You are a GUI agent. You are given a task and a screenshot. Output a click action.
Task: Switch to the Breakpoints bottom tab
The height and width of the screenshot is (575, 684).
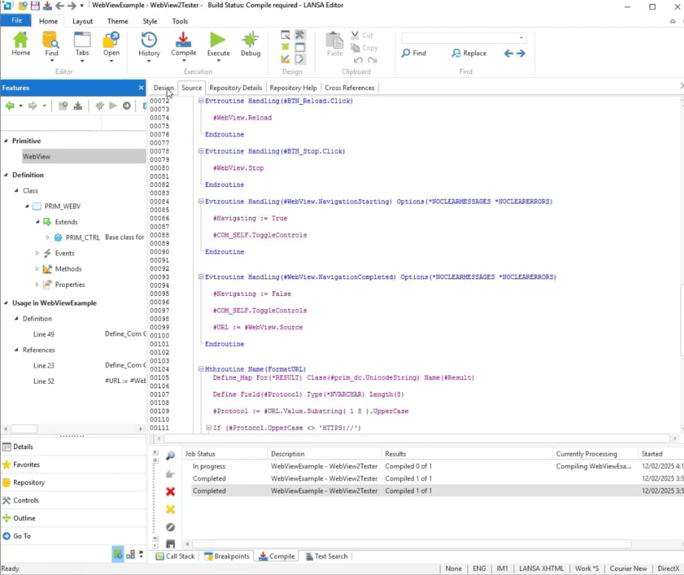pyautogui.click(x=227, y=556)
